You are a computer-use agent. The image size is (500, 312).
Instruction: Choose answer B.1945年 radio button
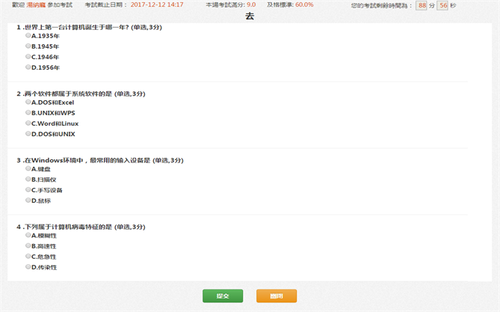click(x=28, y=46)
